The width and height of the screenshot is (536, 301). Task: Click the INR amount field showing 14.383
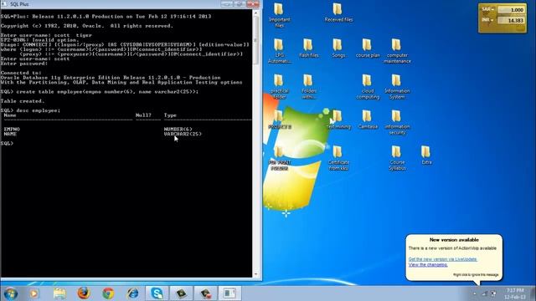511,20
